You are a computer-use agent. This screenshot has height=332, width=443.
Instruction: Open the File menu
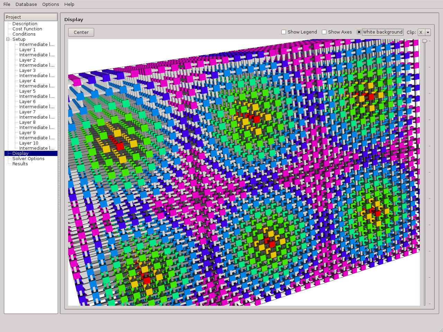click(x=6, y=4)
